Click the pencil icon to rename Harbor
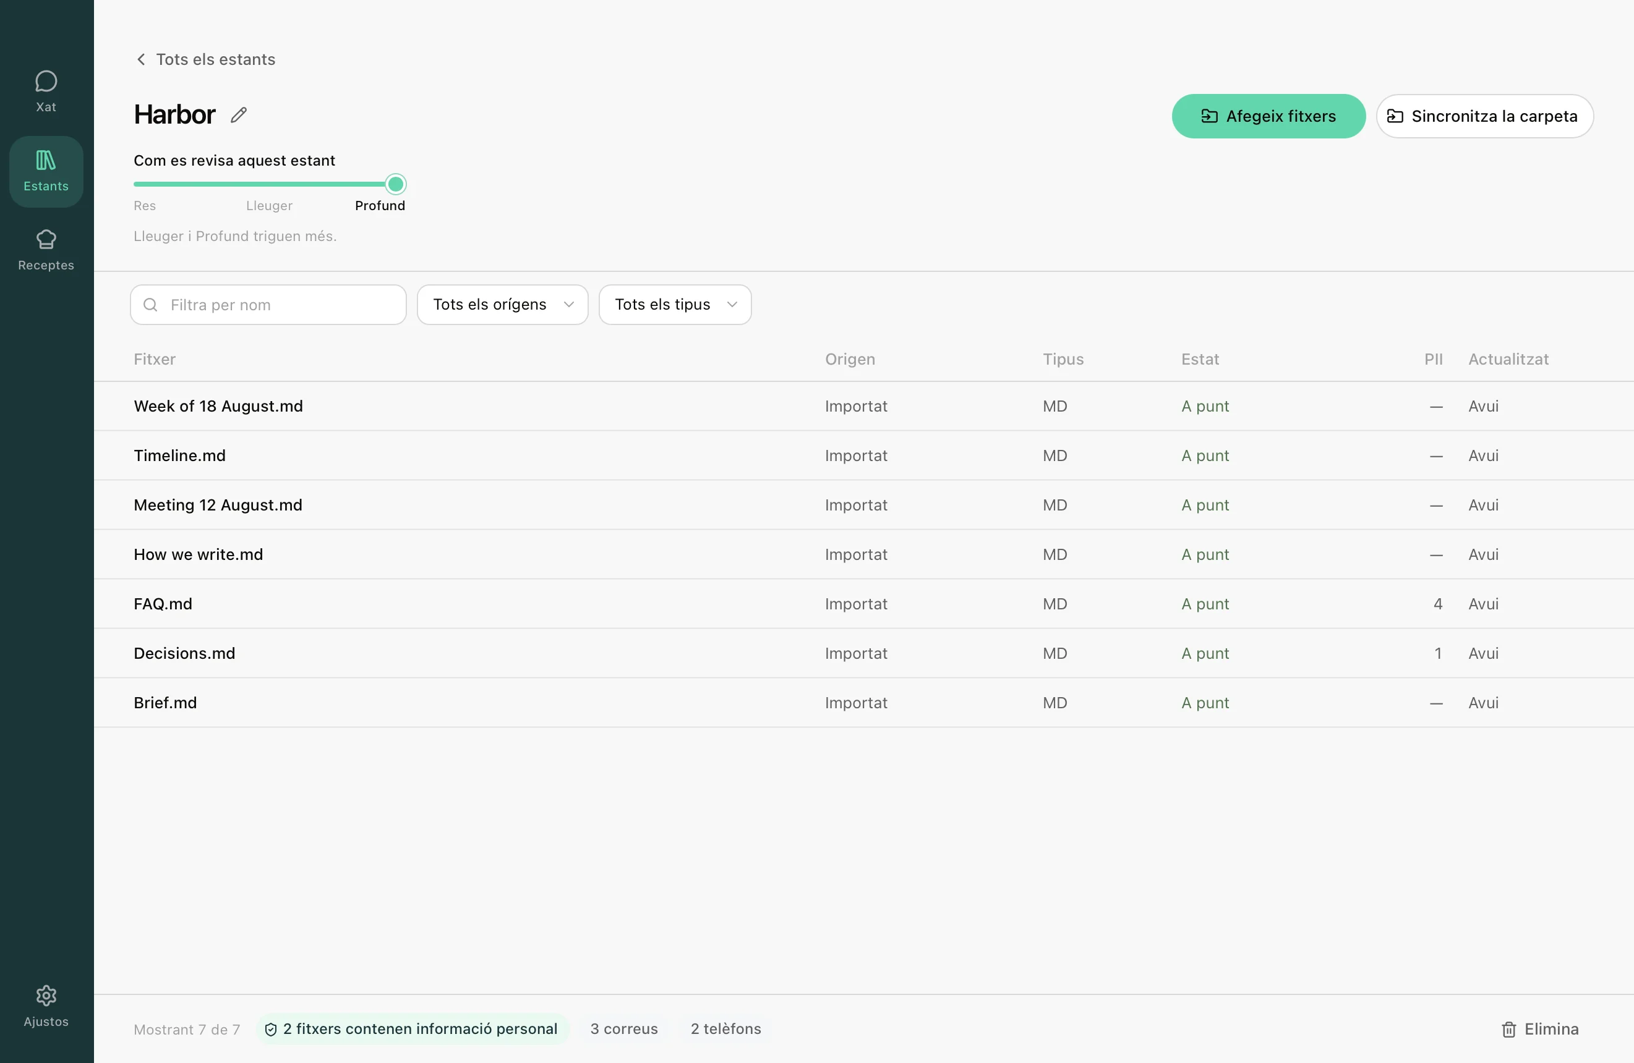The image size is (1634, 1063). 239,114
